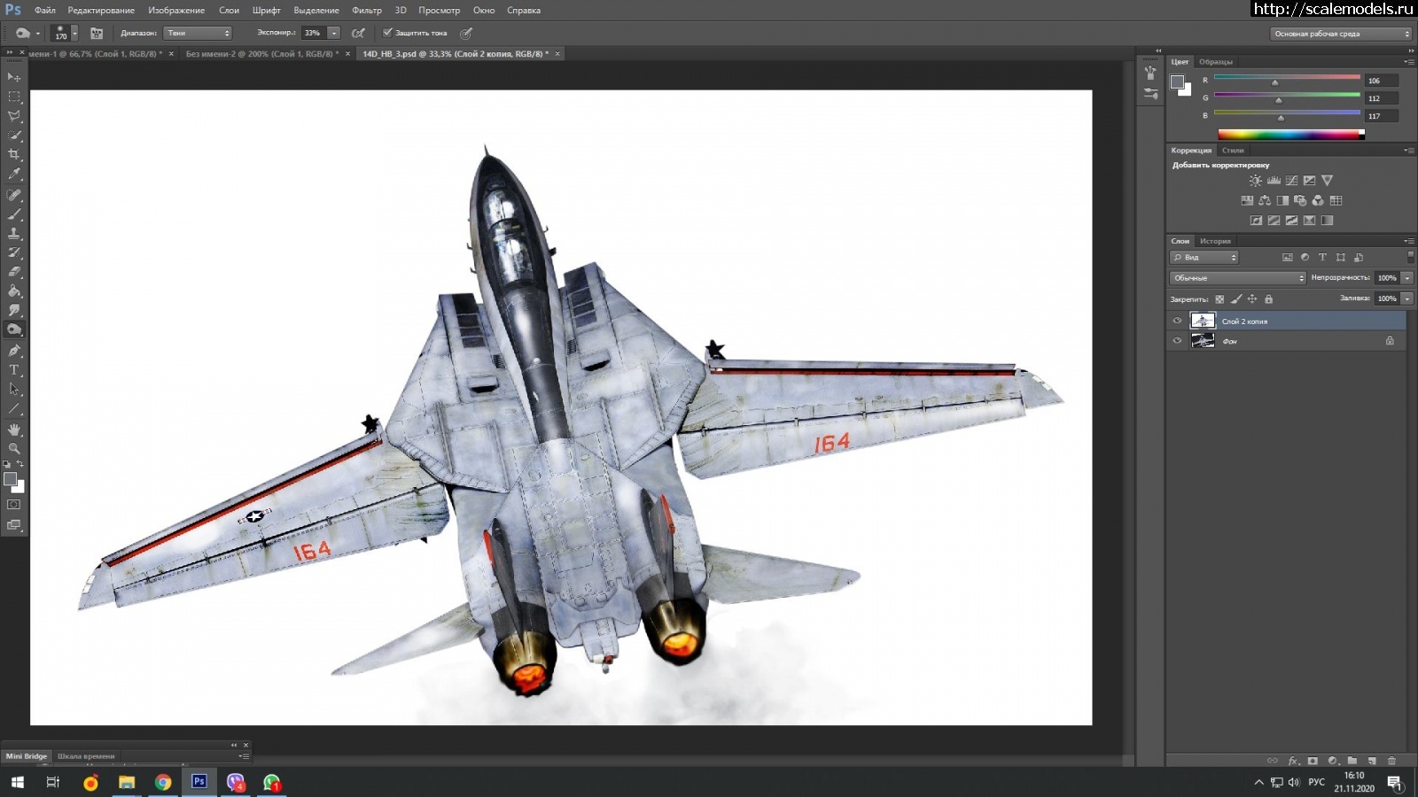Open exposure percentage slider dropdown
The width and height of the screenshot is (1418, 797).
(x=334, y=33)
